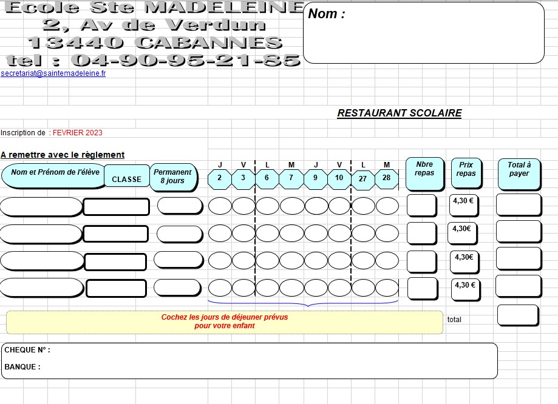
Task: Select Total à payer box in second student row
Action: tap(519, 231)
